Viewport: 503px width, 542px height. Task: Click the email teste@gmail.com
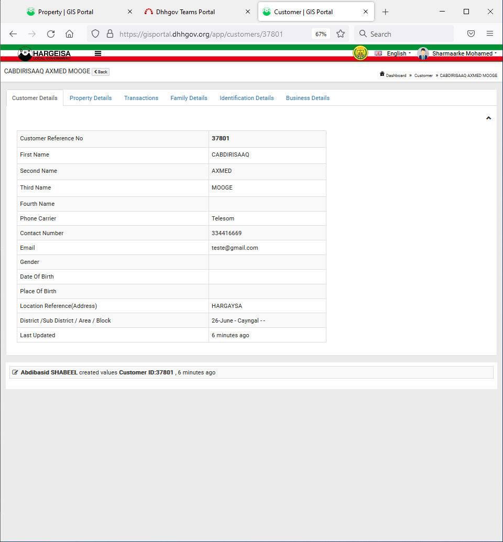(235, 248)
